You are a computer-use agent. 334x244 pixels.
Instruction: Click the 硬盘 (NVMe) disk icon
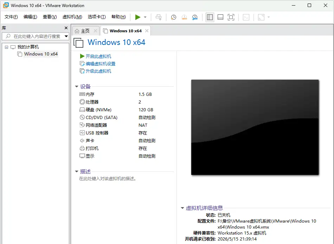tap(82, 110)
